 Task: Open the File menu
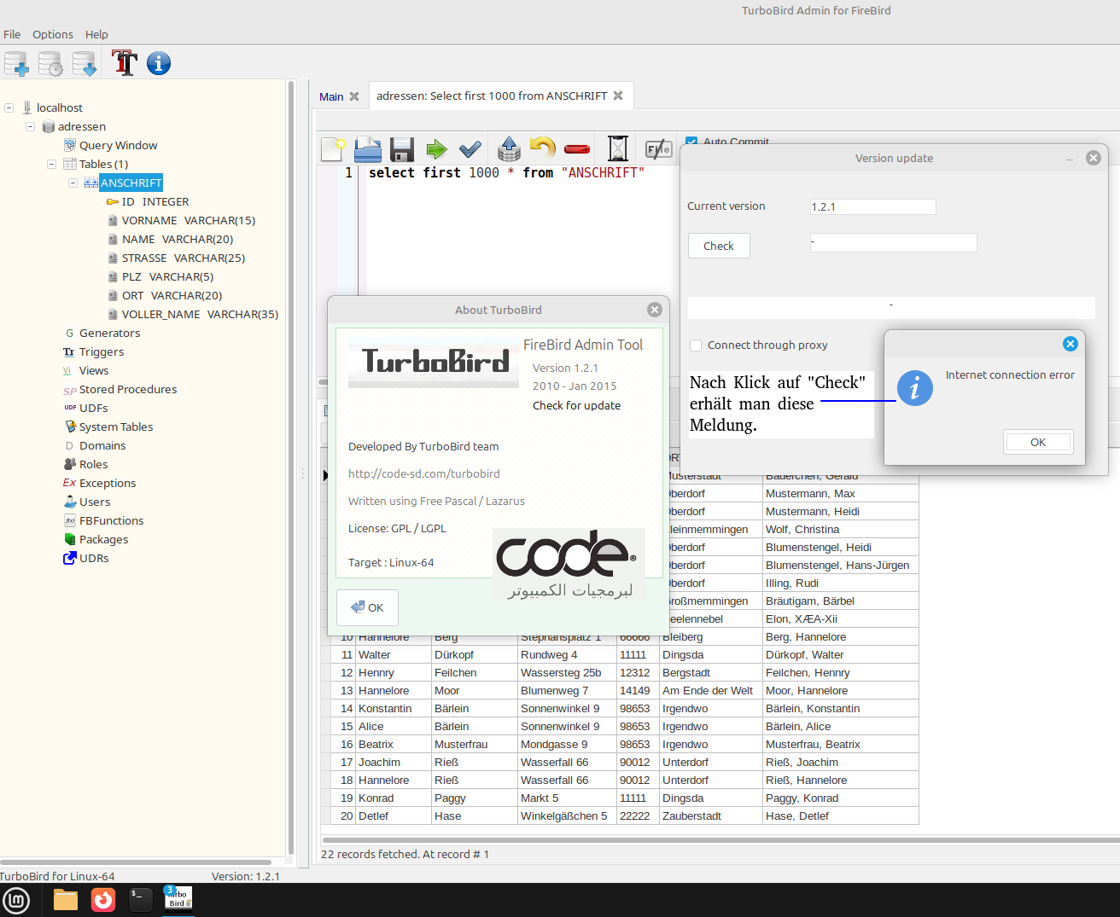pos(12,35)
